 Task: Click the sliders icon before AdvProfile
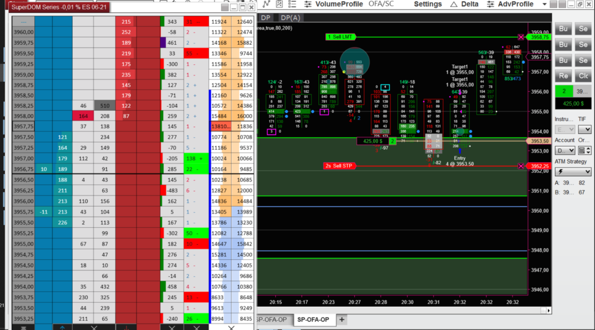pos(490,4)
